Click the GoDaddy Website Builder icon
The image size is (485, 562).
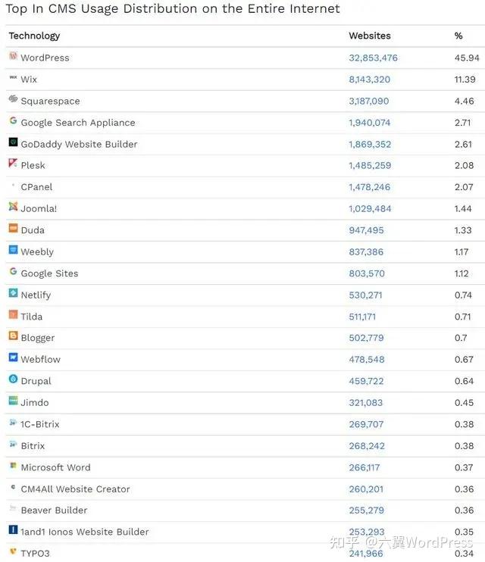[x=13, y=142]
